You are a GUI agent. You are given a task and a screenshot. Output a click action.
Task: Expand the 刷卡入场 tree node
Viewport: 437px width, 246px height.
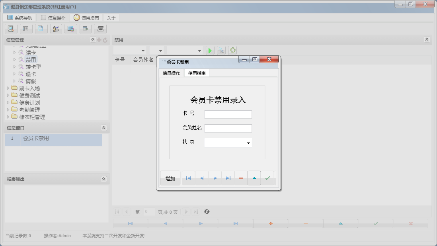click(8, 88)
